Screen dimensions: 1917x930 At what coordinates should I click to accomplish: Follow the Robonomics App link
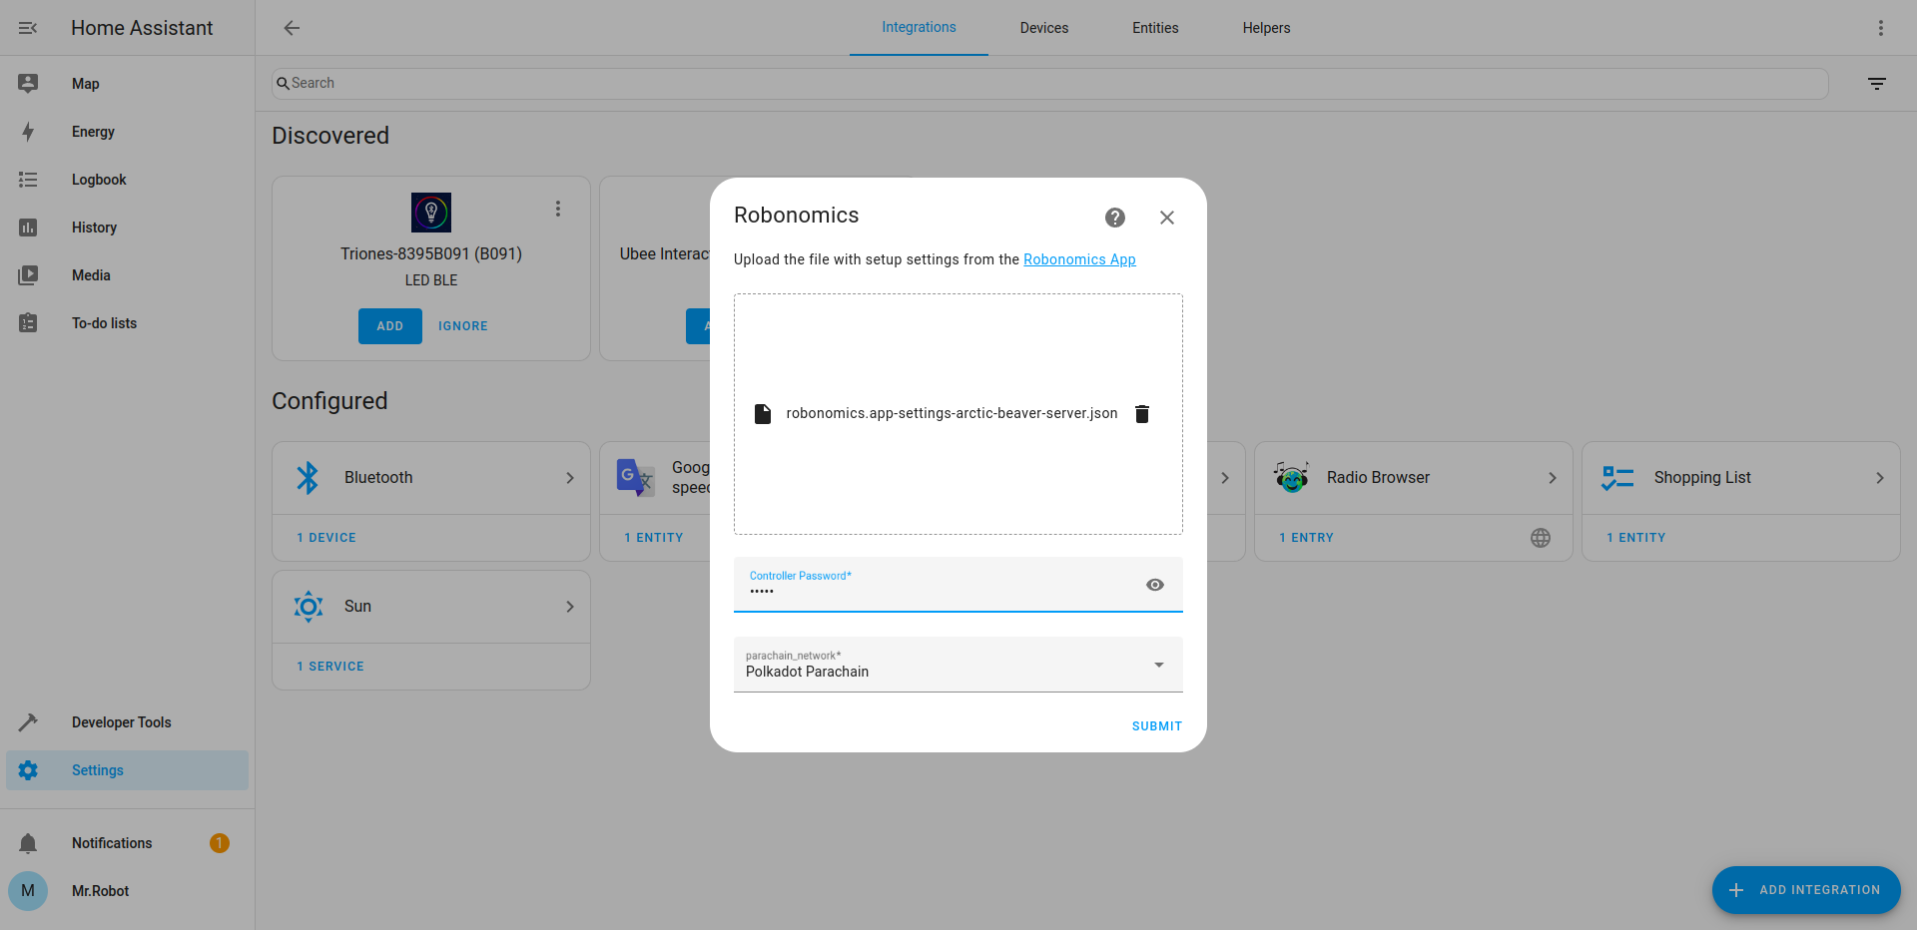1079,259
